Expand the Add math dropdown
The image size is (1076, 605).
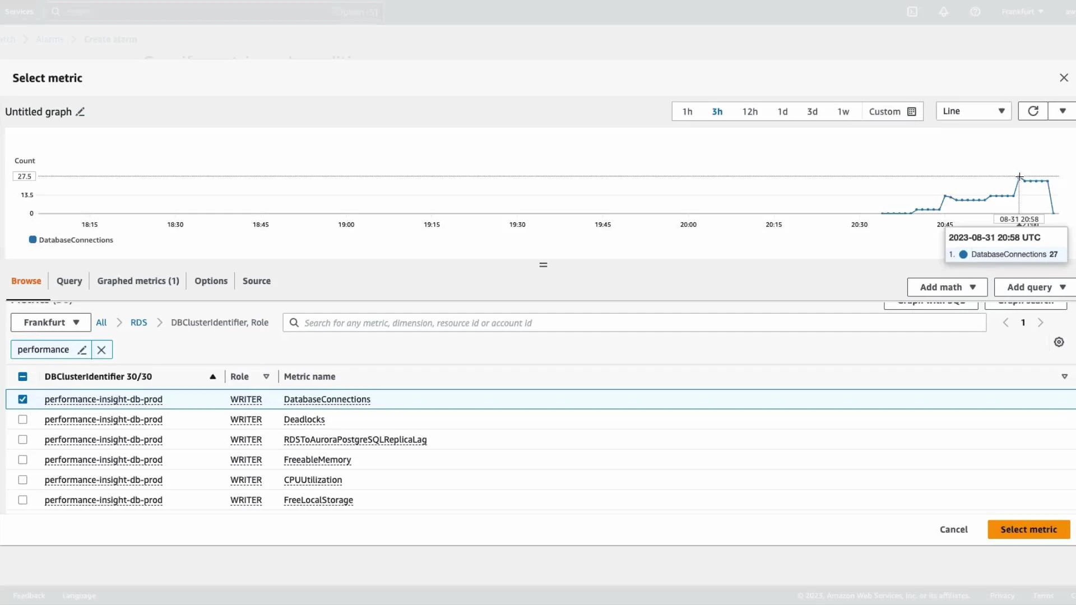(947, 287)
